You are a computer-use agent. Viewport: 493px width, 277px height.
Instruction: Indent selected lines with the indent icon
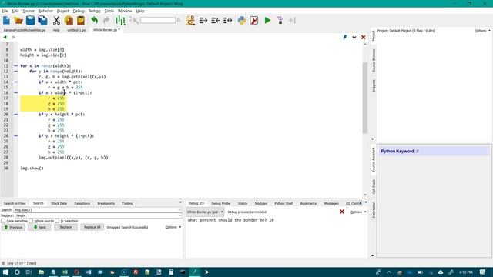pos(203,21)
